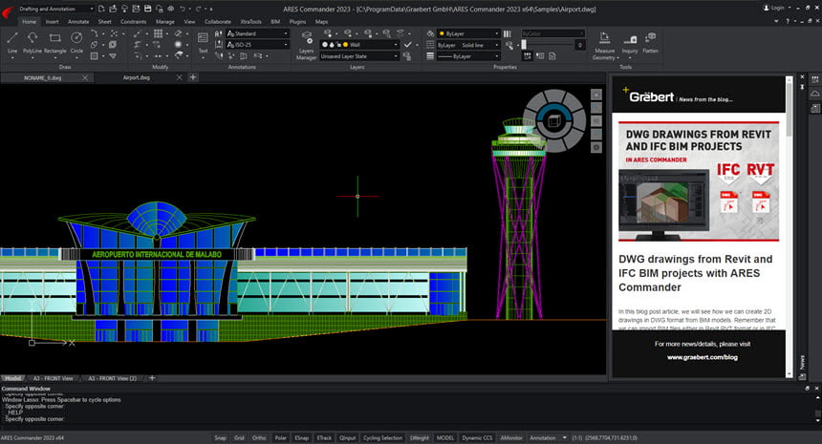
Task: Select the Line drawing tool
Action: [12, 42]
